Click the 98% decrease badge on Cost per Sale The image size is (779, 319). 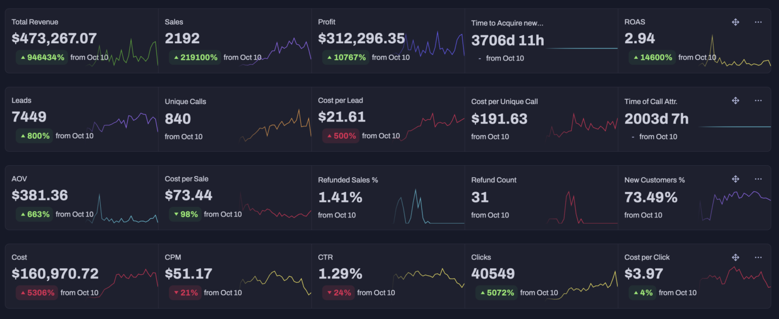186,214
